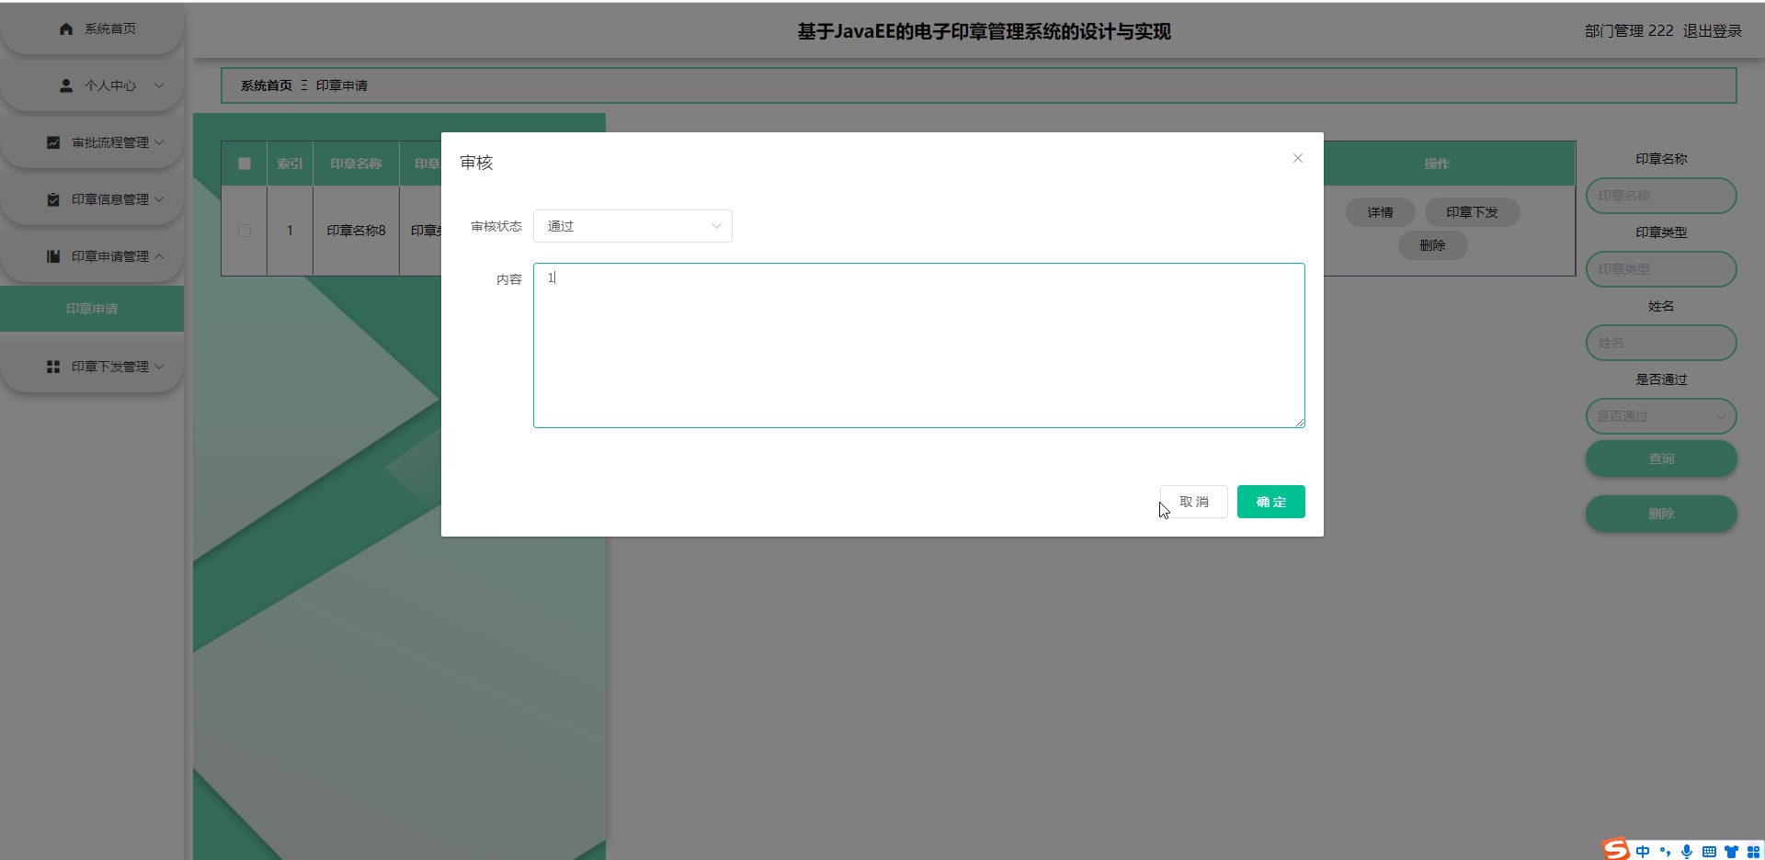Click the clipboard icon beside 印章信息管理
This screenshot has height=860, width=1765.
[53, 199]
